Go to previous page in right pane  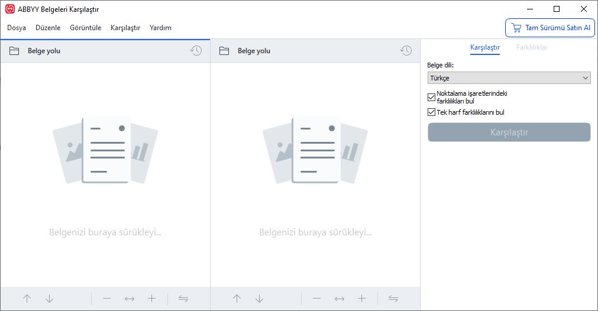point(237,299)
